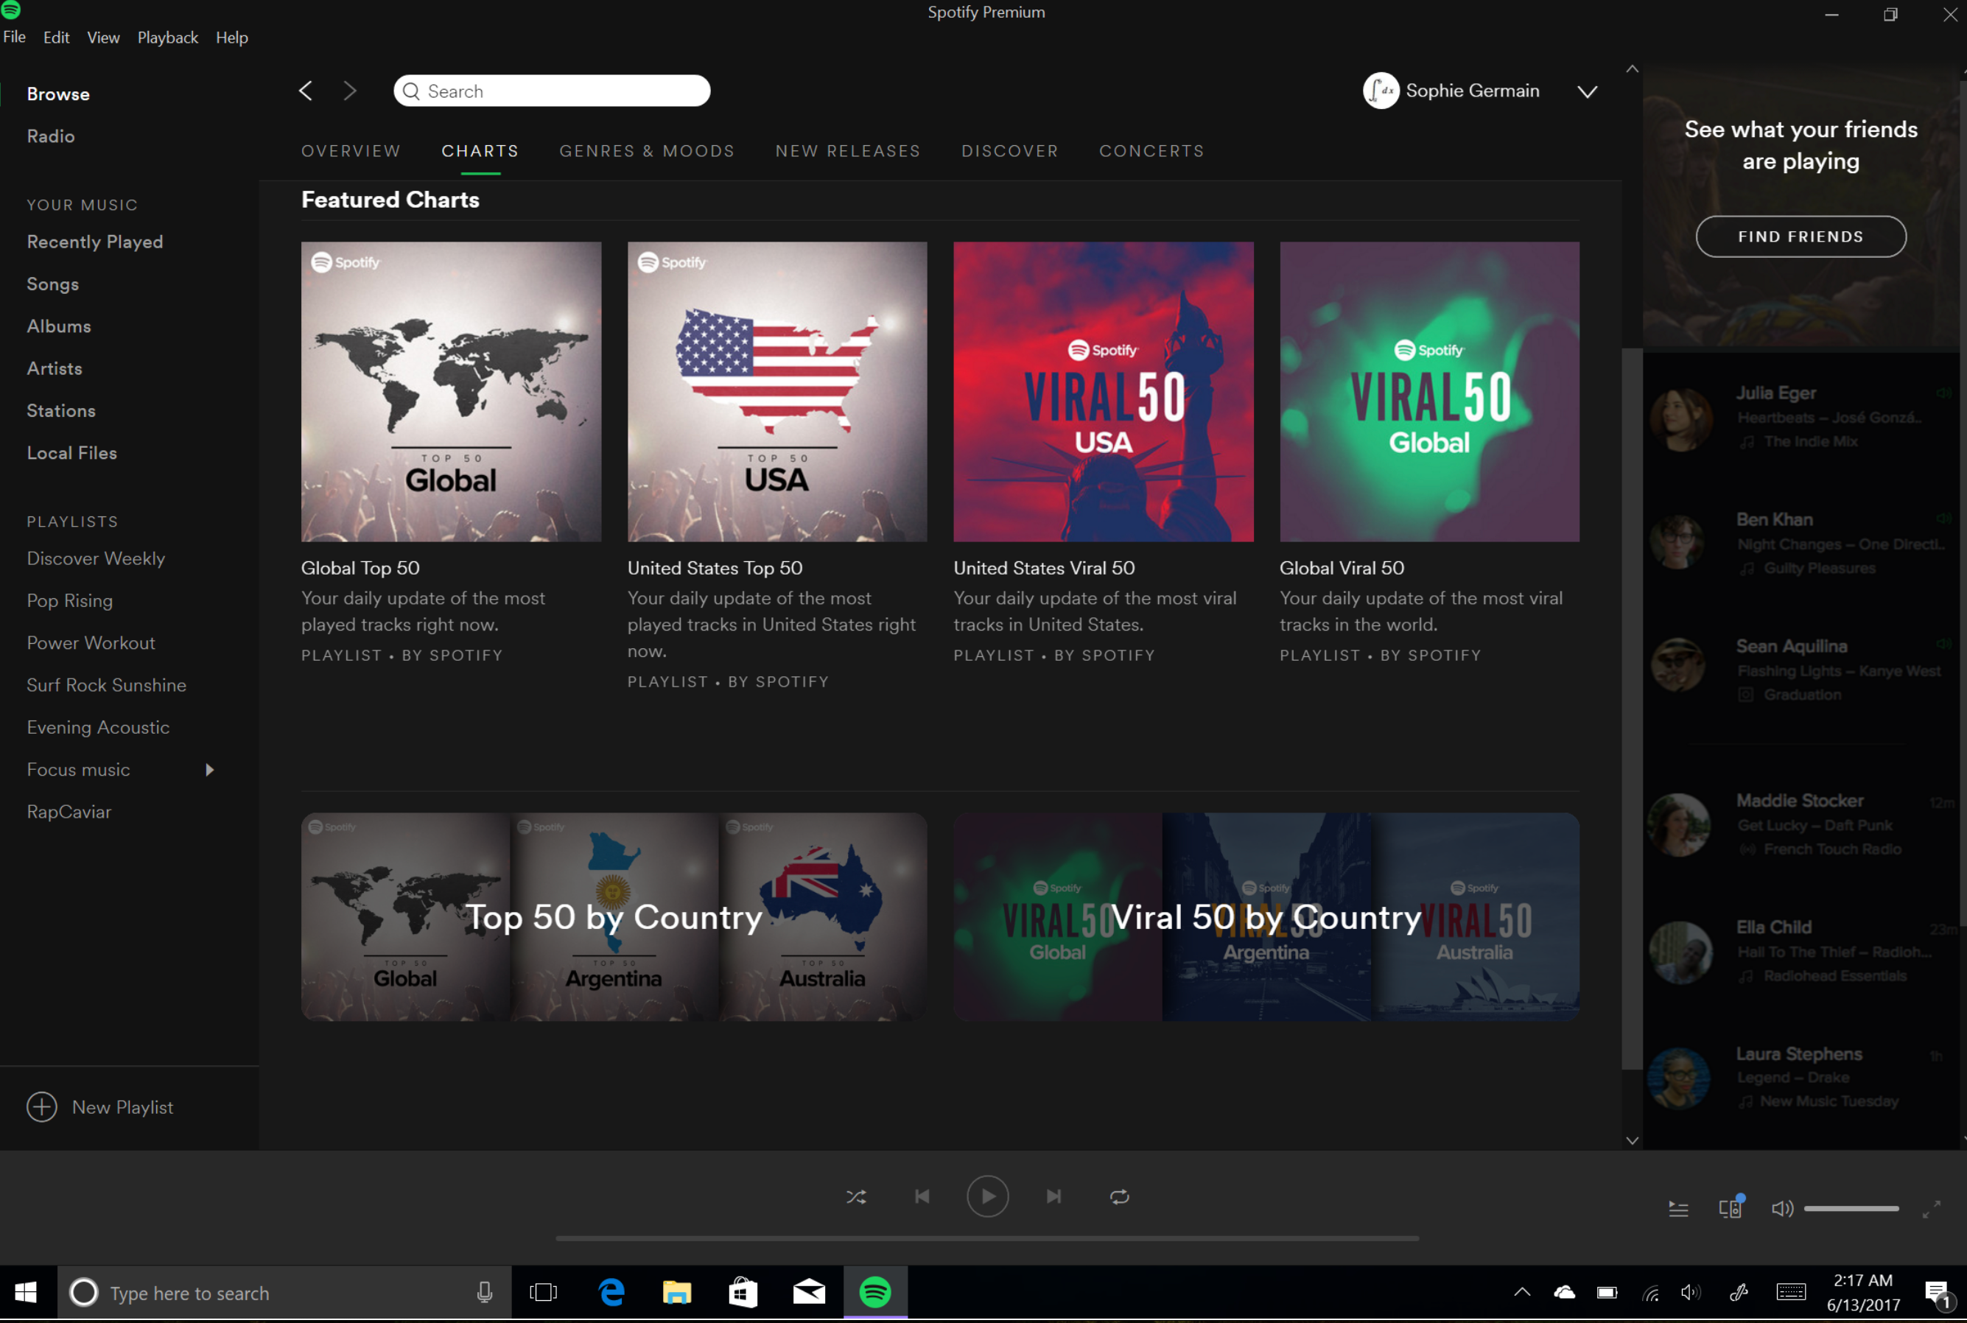Switch to the Overview tab
Image resolution: width=1967 pixels, height=1323 pixels.
[x=351, y=150]
